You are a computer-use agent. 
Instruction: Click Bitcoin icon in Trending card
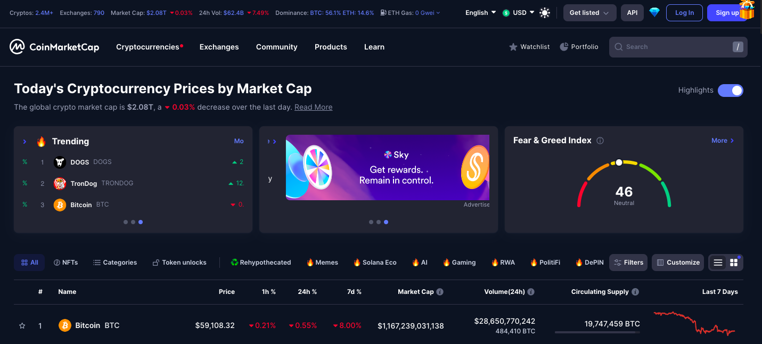pyautogui.click(x=60, y=204)
